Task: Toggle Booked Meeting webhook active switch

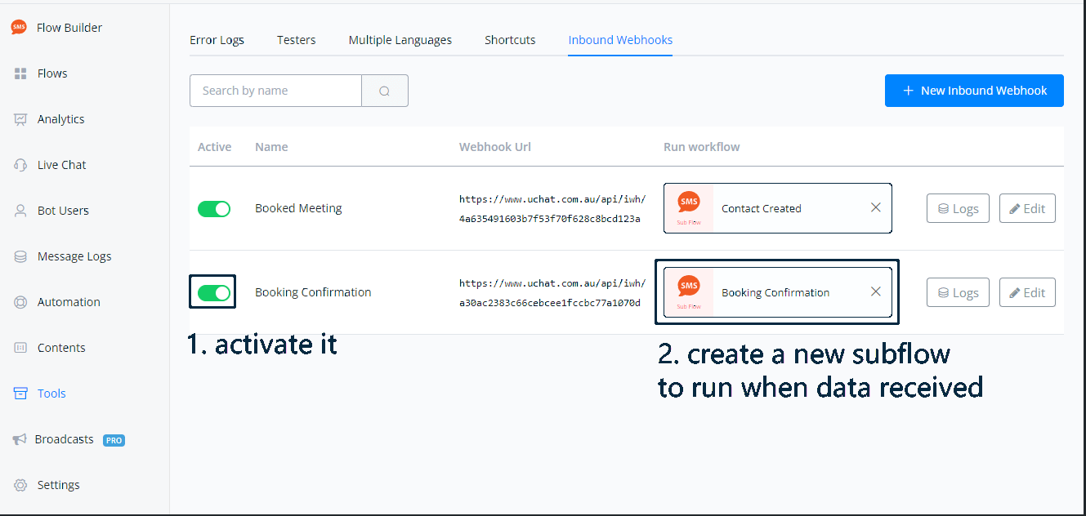Action: click(x=214, y=209)
